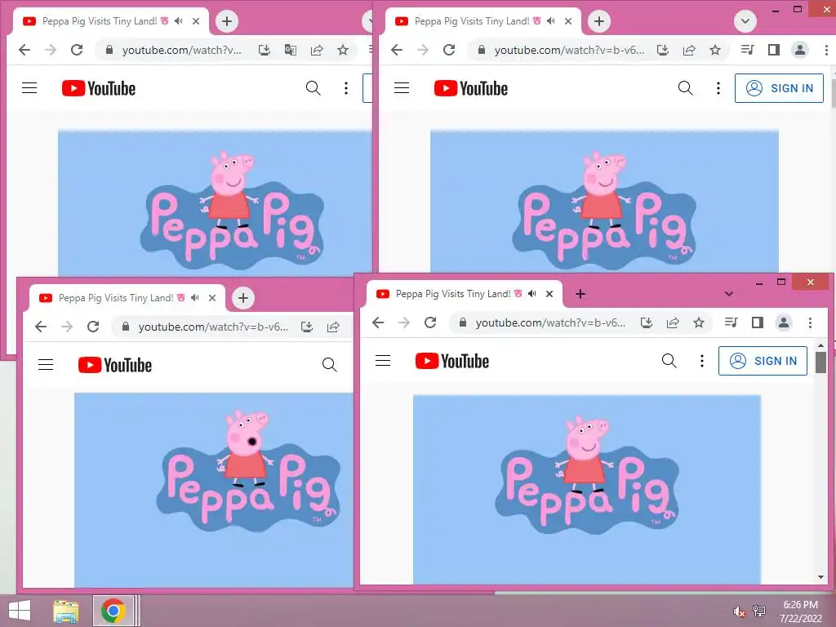Open the YouTube three-dot settings in the top-right window
The height and width of the screenshot is (627, 836).
click(x=718, y=88)
